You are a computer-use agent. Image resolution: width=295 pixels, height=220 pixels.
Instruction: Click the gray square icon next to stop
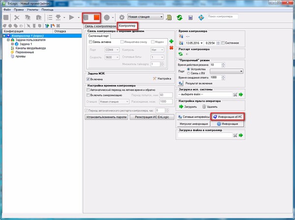click(86, 18)
